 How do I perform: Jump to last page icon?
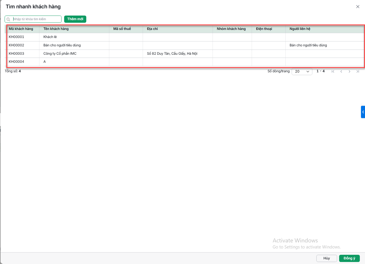(x=358, y=71)
